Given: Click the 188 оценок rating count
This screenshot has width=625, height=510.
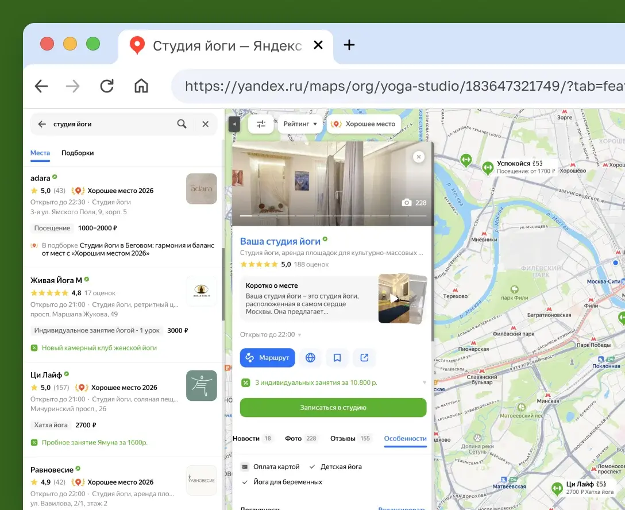Looking at the screenshot, I should pyautogui.click(x=311, y=264).
